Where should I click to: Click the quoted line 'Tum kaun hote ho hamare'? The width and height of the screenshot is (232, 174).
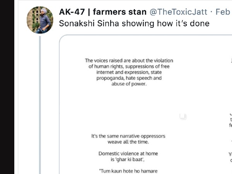(x=128, y=171)
